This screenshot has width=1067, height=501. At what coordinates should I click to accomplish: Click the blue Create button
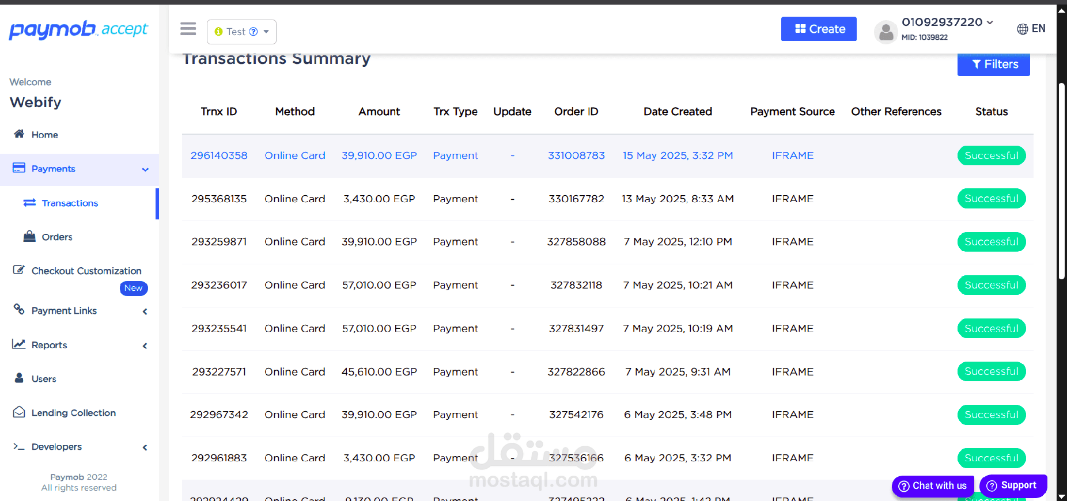(x=818, y=29)
